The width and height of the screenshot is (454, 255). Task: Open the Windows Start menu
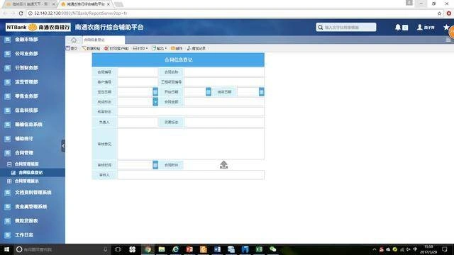coord(6,249)
